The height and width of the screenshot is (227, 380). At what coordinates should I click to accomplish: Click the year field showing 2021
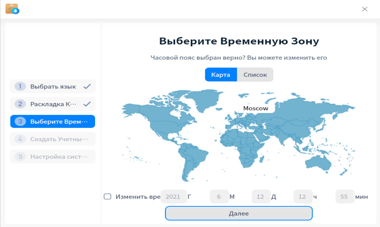173,197
